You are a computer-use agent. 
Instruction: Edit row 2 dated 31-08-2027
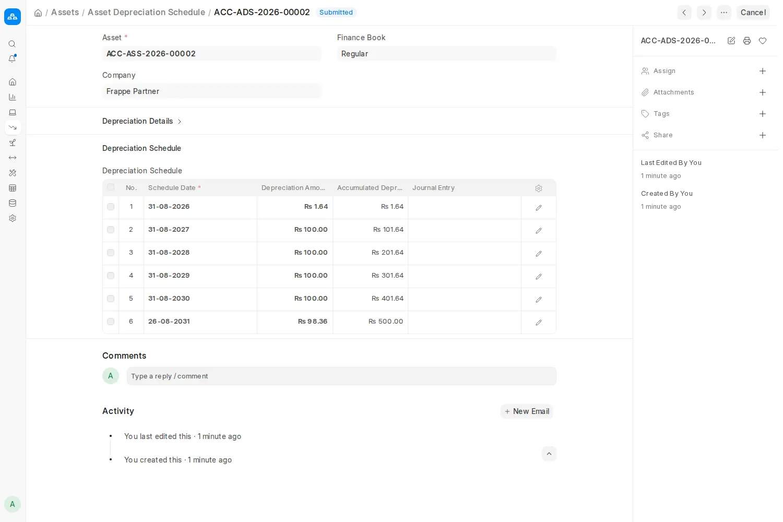pyautogui.click(x=539, y=231)
